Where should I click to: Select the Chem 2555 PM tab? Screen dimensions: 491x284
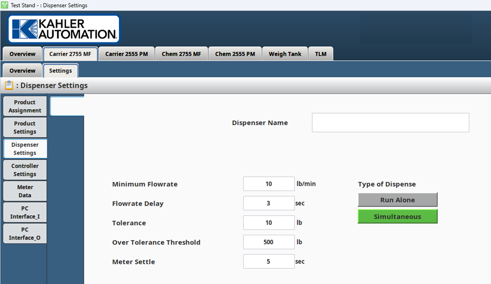[235, 54]
